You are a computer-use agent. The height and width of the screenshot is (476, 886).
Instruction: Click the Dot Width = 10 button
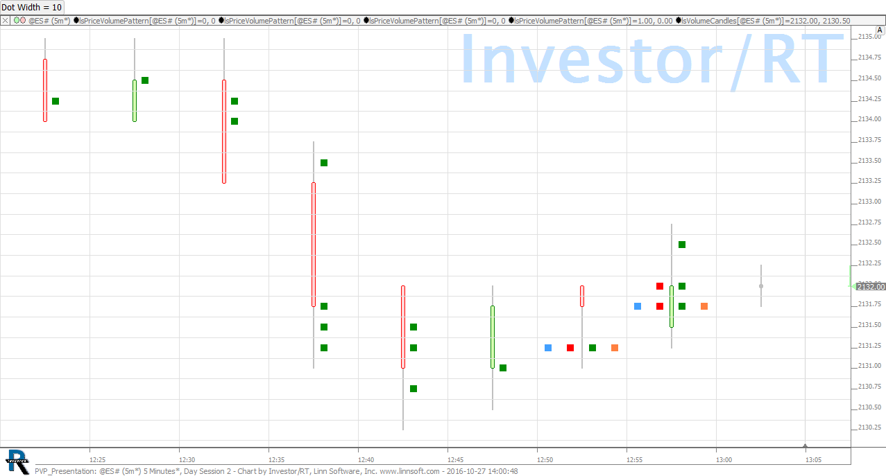click(32, 7)
